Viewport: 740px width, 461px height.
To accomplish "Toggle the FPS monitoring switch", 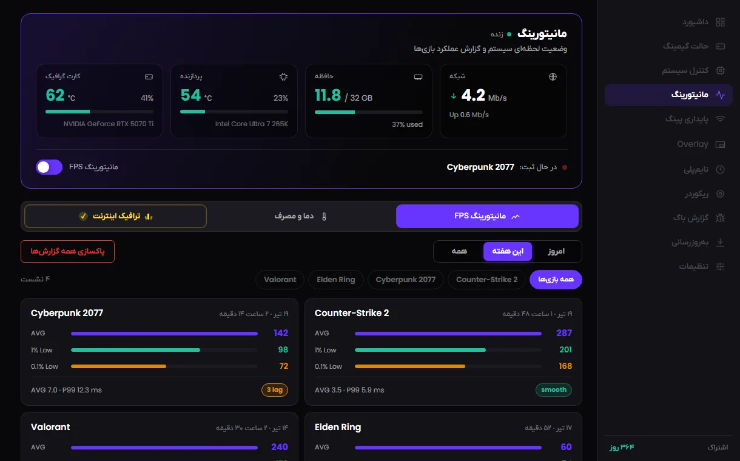I will pos(49,167).
